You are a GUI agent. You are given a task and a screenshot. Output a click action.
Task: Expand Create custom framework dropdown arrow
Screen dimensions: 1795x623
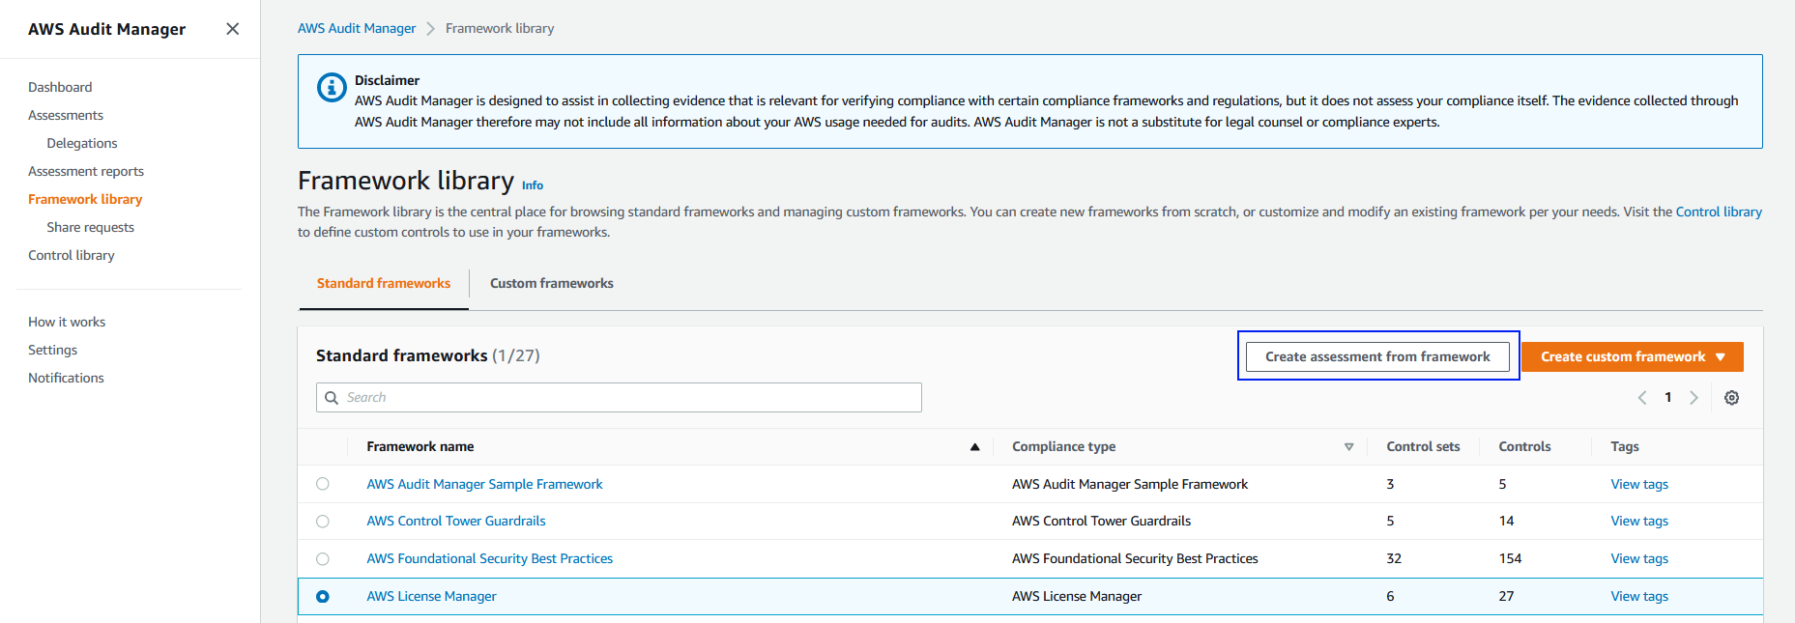click(x=1721, y=357)
